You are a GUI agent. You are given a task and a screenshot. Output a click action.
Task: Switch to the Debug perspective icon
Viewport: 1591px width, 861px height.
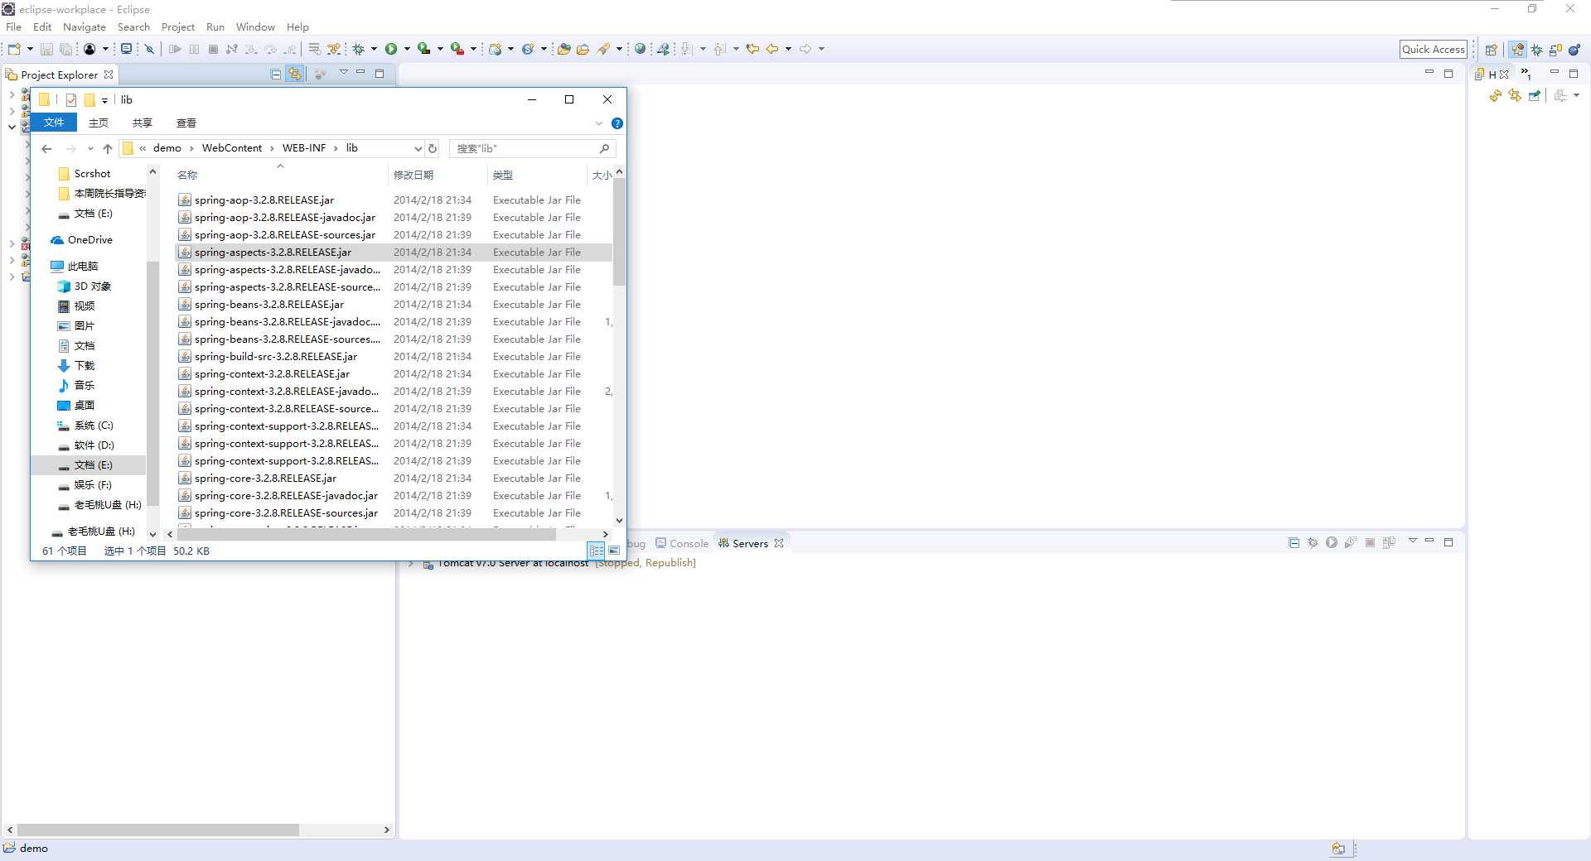coord(1537,50)
